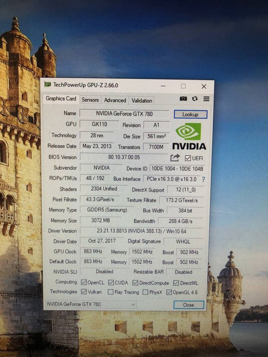268x357 pixels.
Task: Click the ROPs/TMUs field 48 / 192
Action: click(95, 178)
